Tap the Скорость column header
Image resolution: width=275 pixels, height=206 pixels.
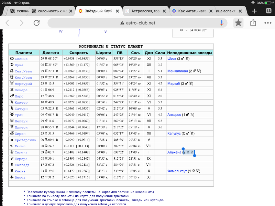(x=79, y=53)
